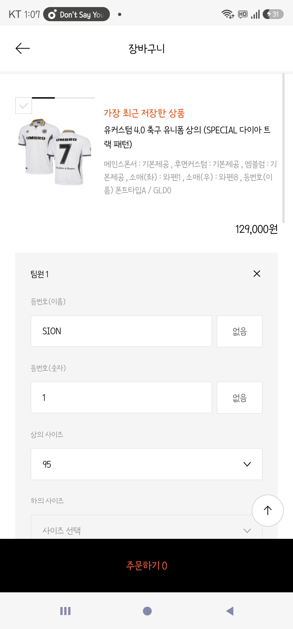Image resolution: width=293 pixels, height=629 pixels.
Task: Toggle 없음 for the back number digits
Action: click(240, 398)
